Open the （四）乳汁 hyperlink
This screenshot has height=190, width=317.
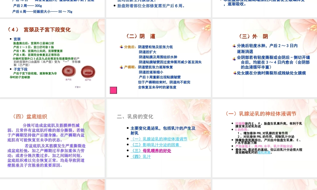point(141,156)
